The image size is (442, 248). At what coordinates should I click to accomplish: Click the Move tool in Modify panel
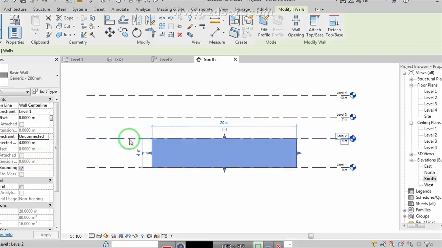click(110, 33)
